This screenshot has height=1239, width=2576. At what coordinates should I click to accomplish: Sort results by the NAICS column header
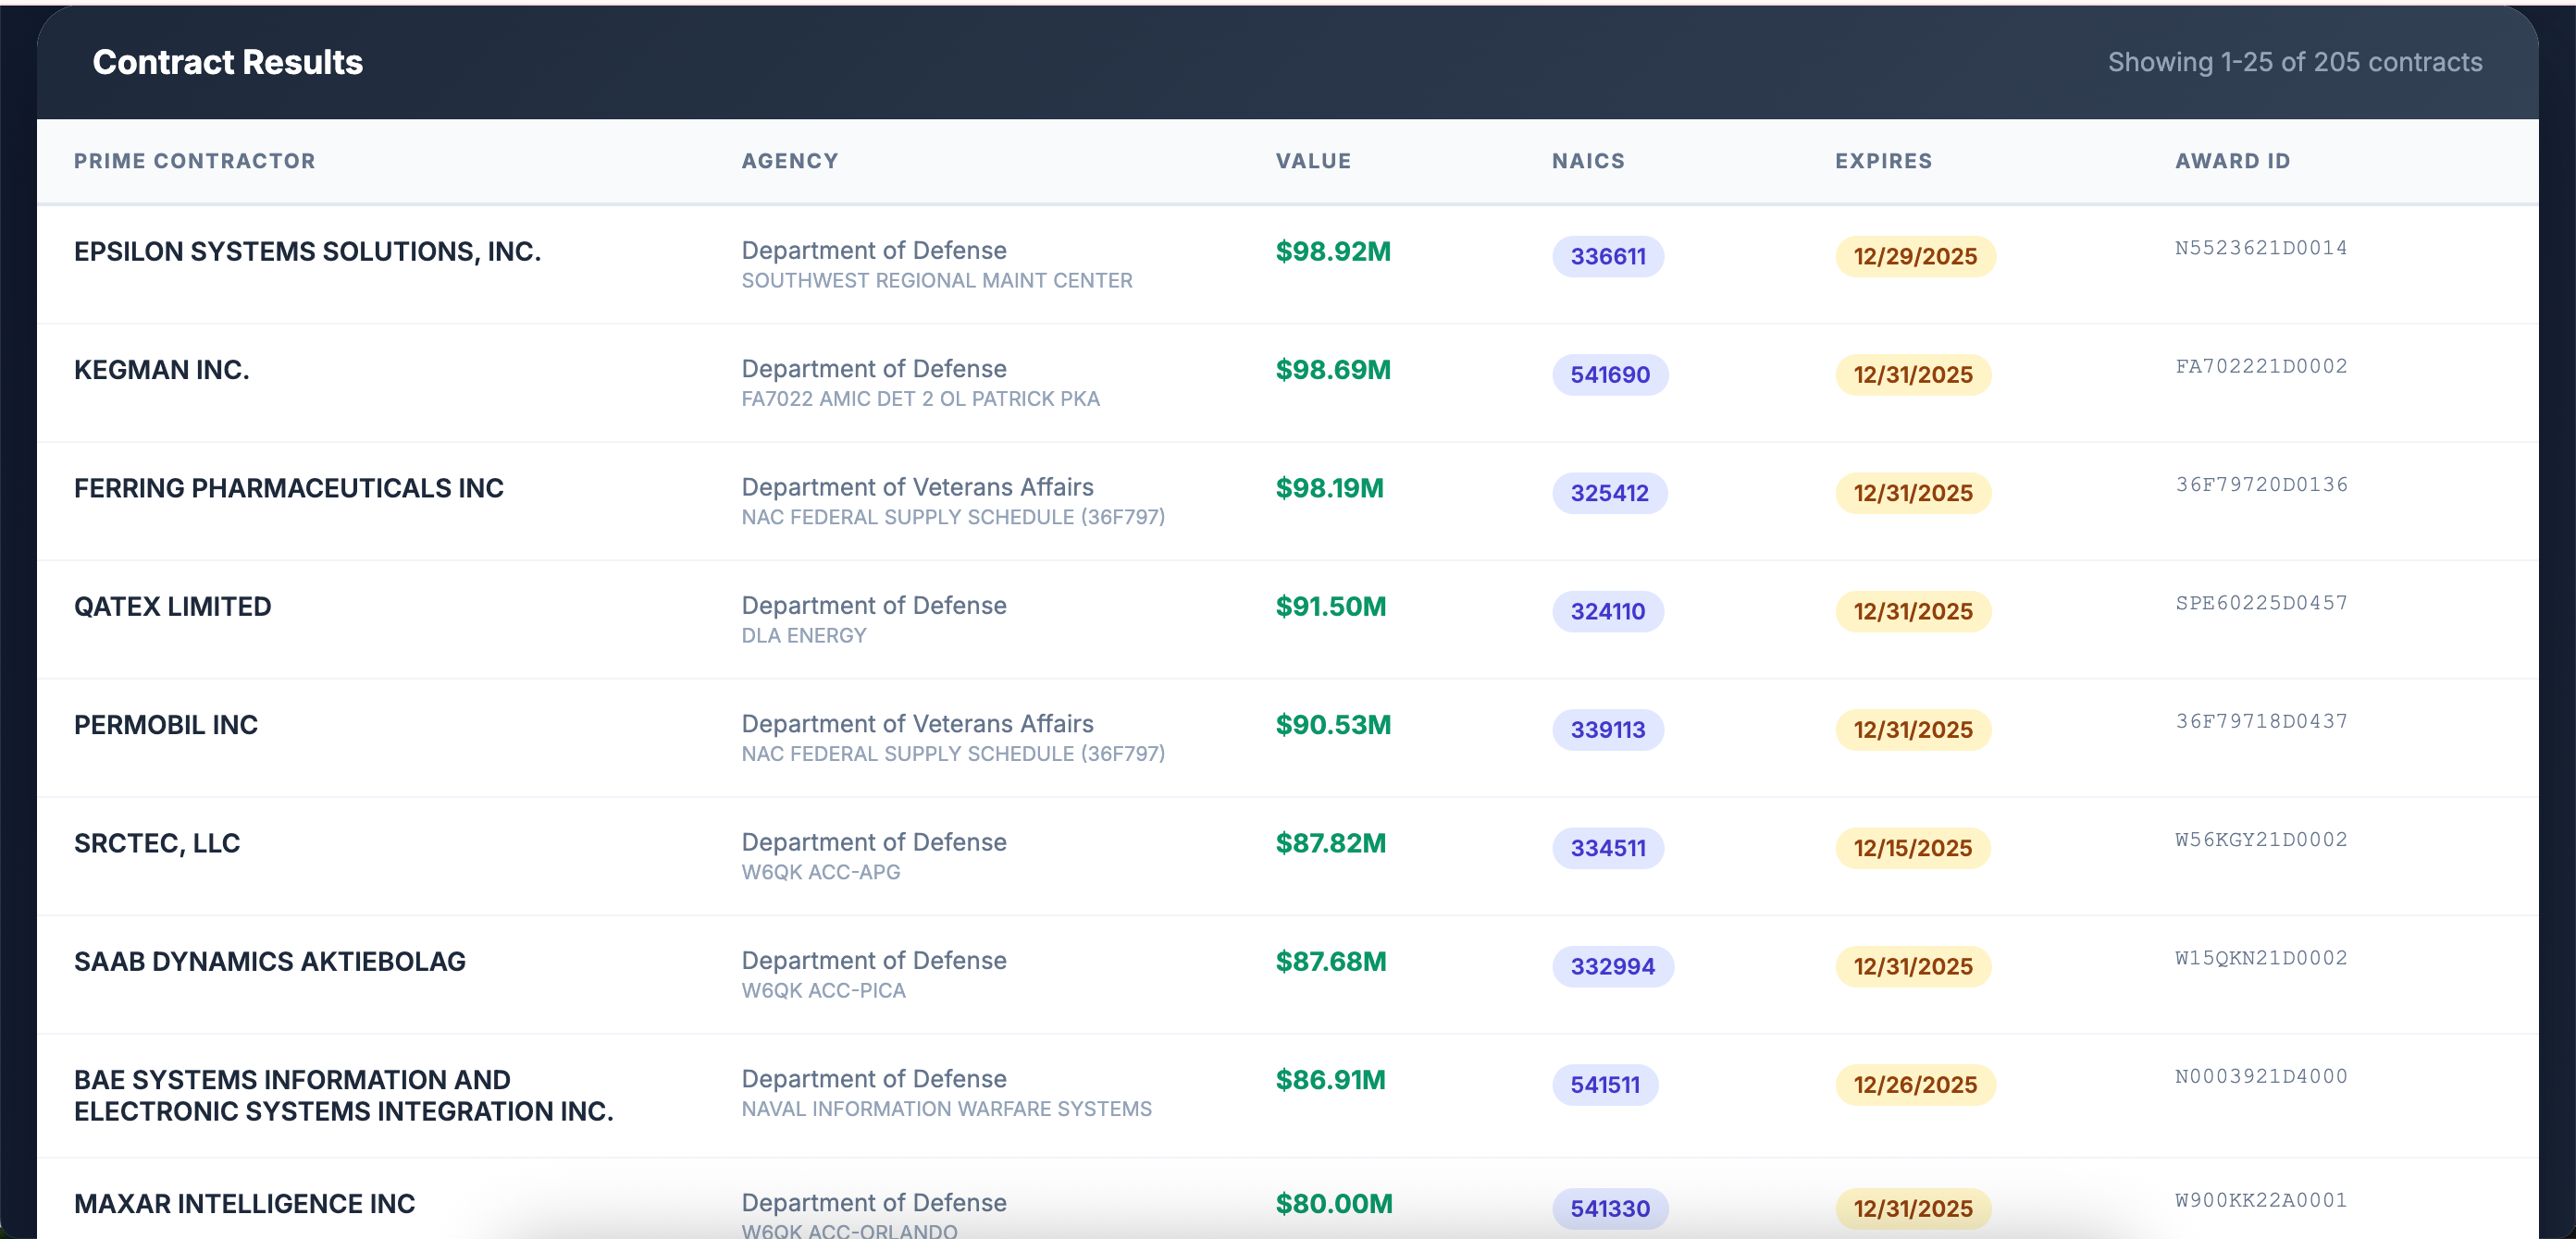tap(1588, 161)
